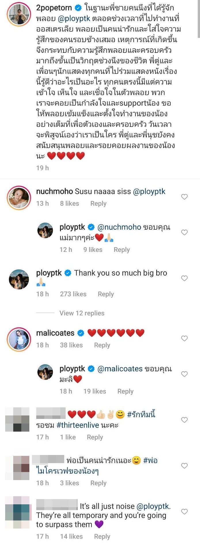Tap heart on ployptk's reply to nuchmoho

click(184, 233)
